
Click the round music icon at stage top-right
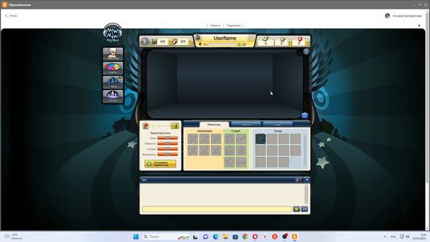tap(306, 51)
